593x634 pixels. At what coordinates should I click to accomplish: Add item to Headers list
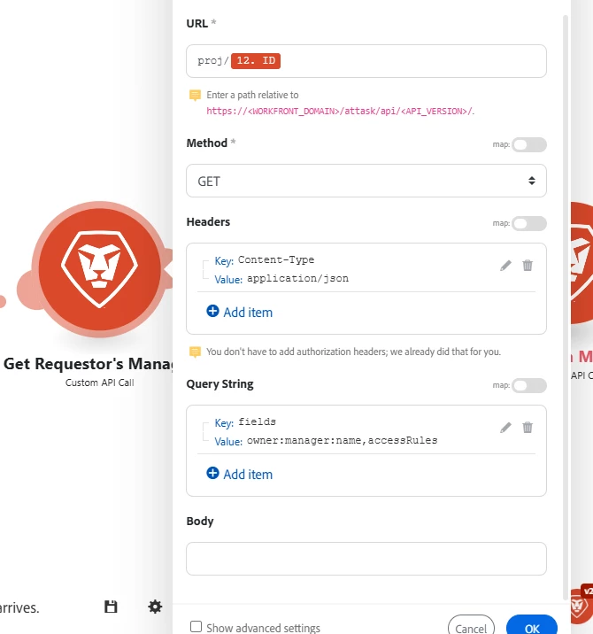tap(239, 313)
